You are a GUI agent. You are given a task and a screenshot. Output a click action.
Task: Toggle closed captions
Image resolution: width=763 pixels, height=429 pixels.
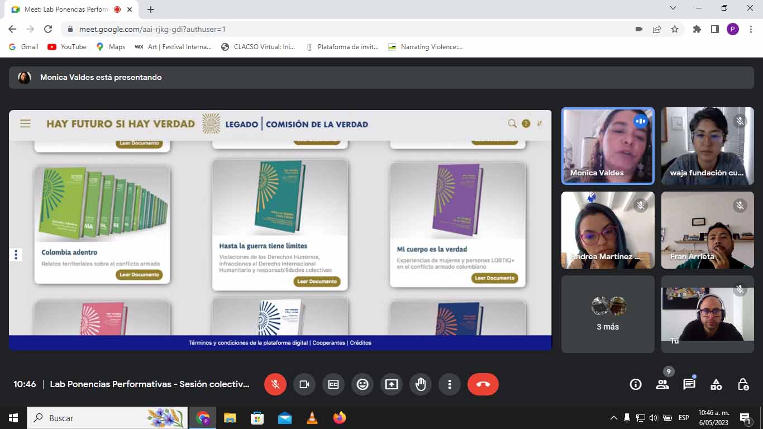tap(333, 384)
